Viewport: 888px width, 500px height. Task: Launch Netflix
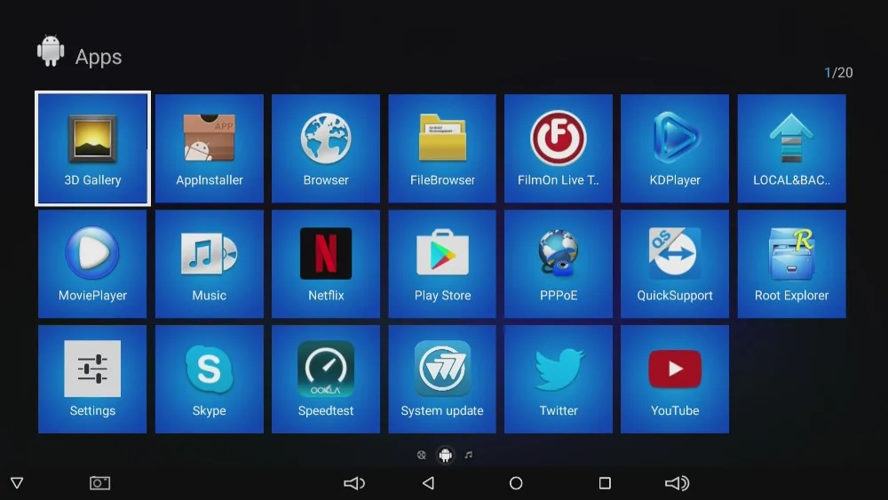click(x=326, y=264)
